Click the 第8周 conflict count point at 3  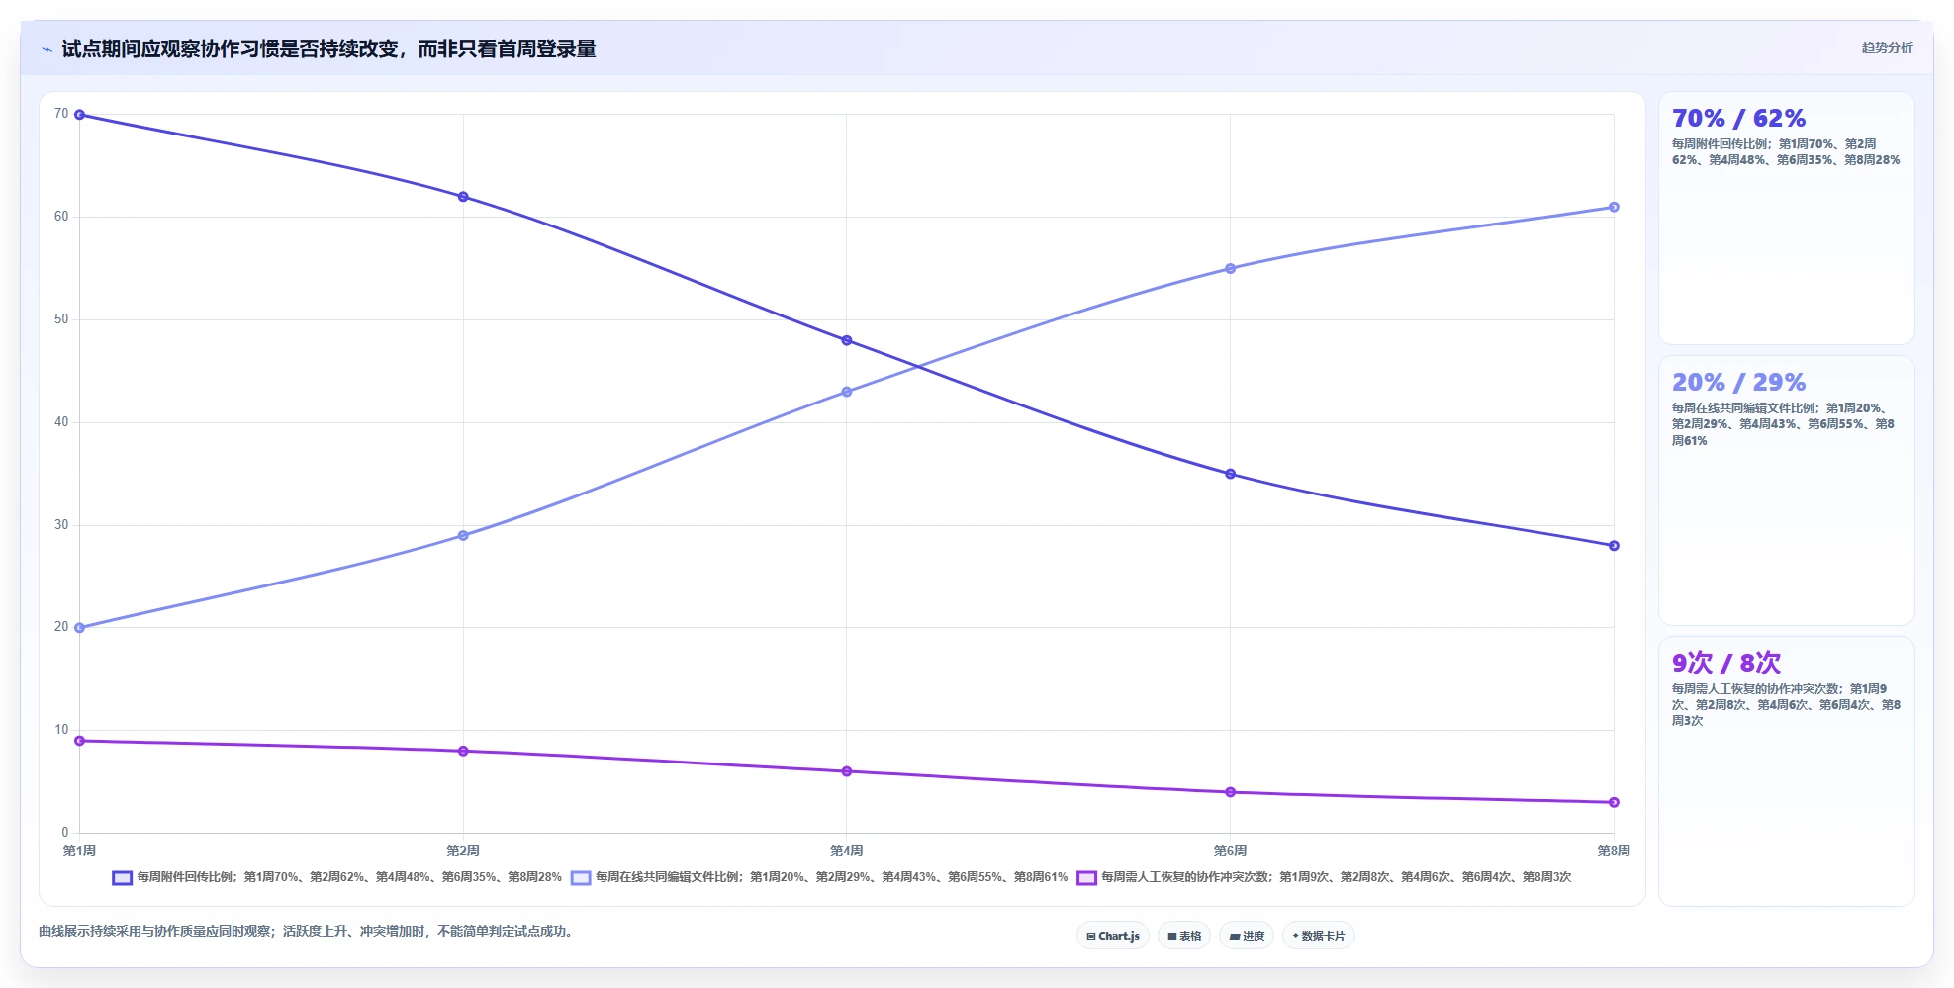(1614, 803)
